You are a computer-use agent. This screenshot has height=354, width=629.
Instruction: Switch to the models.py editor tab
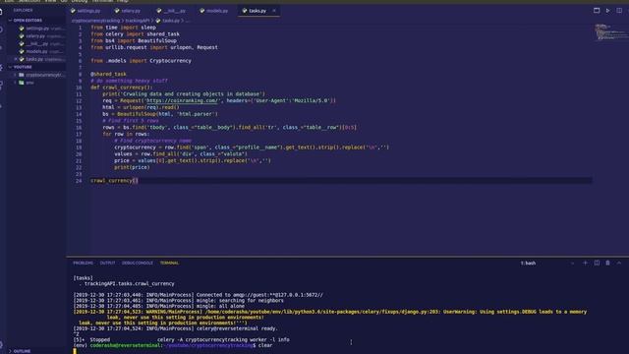pos(216,11)
